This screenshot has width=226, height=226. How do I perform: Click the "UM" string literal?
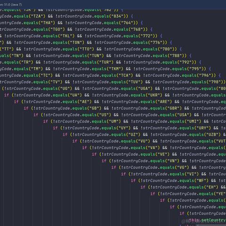tap(113, 121)
